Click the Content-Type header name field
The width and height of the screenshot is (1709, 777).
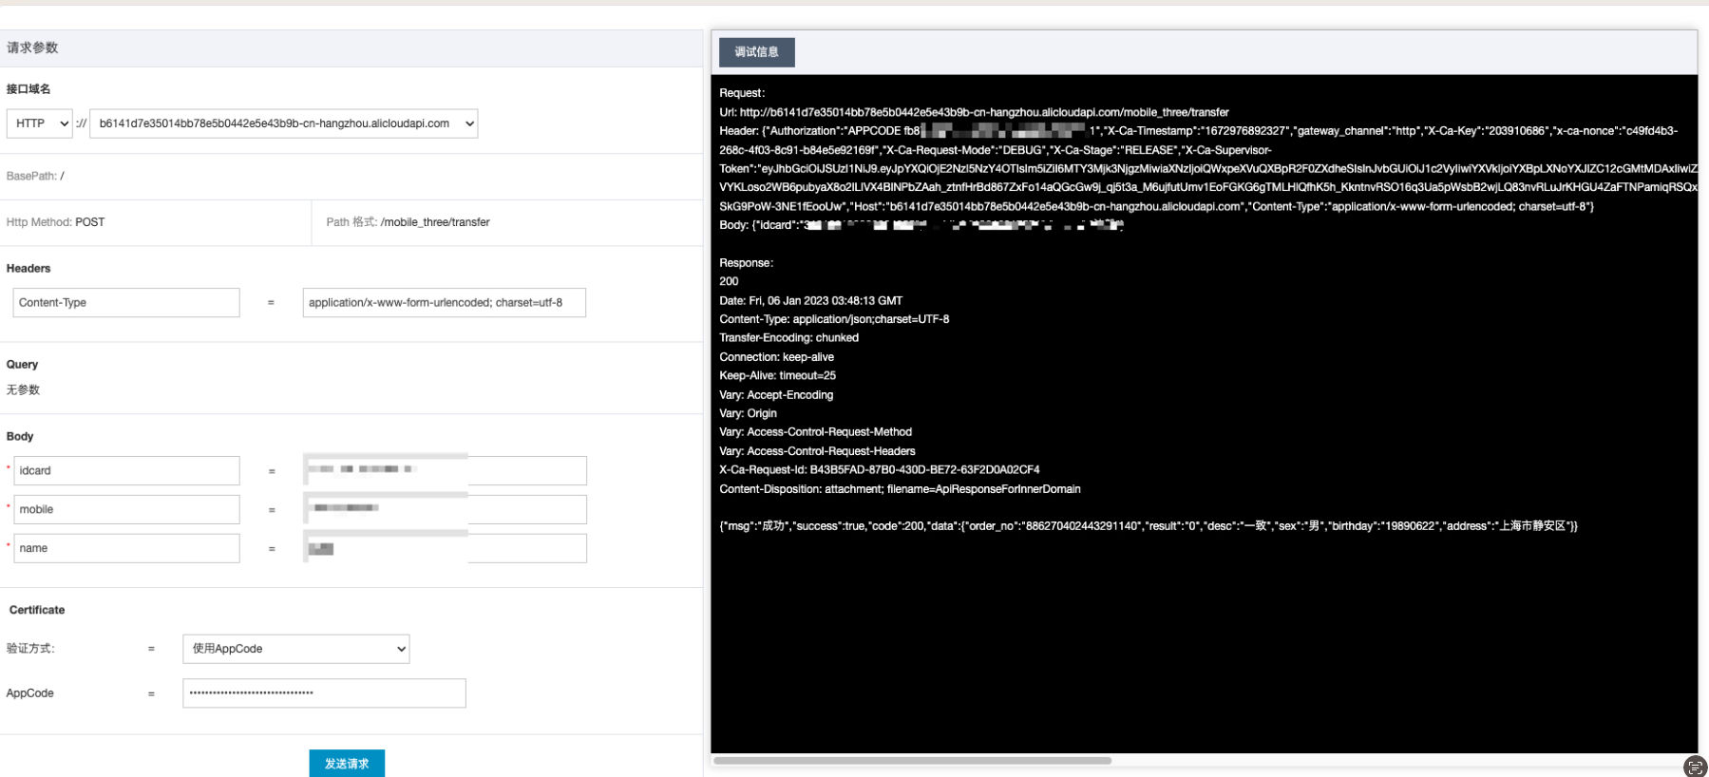point(126,303)
